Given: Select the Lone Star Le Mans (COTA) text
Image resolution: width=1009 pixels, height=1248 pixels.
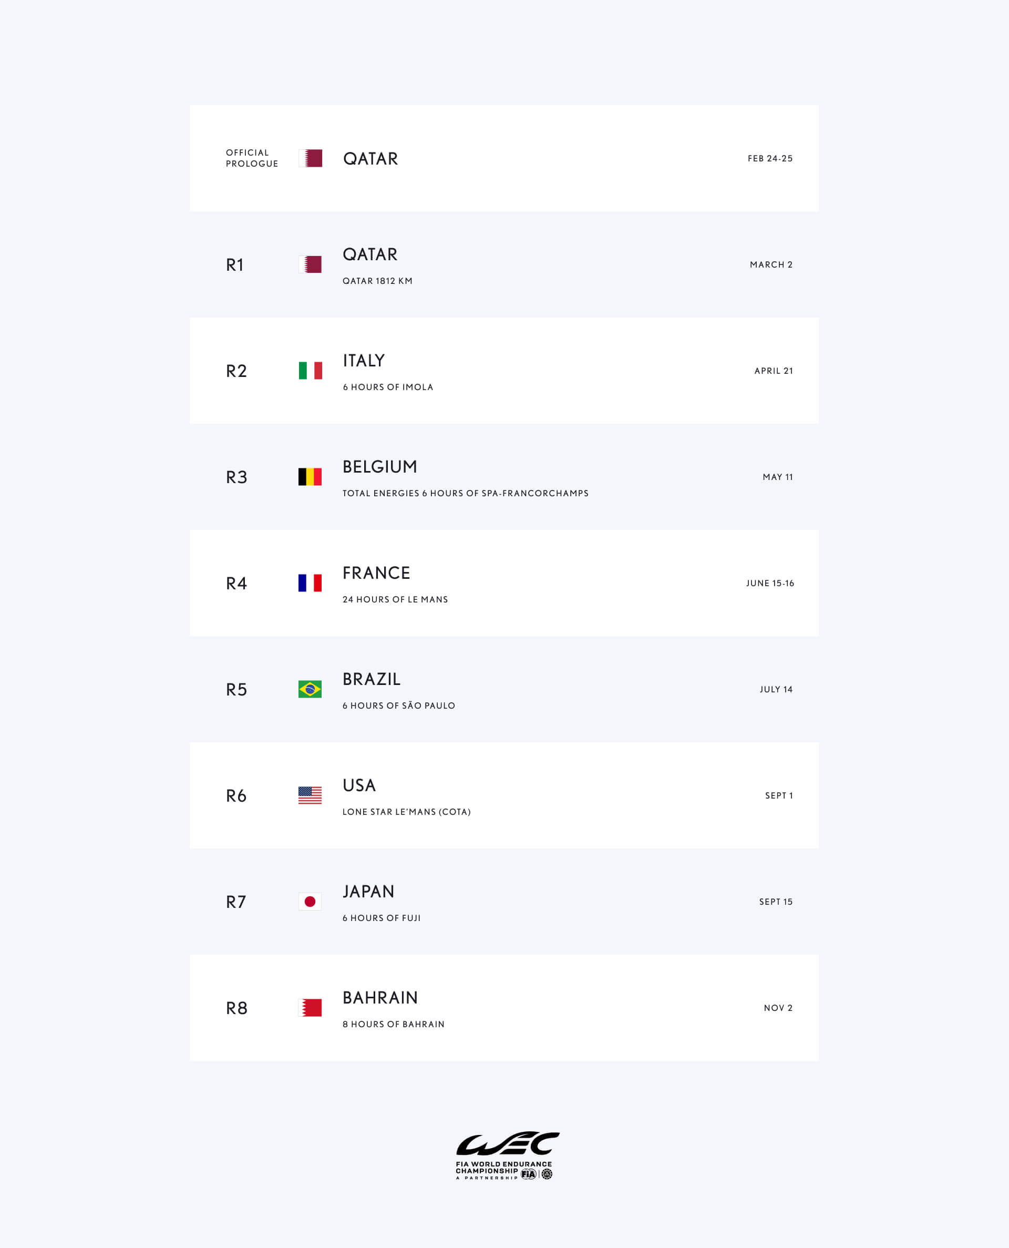Looking at the screenshot, I should (x=406, y=812).
